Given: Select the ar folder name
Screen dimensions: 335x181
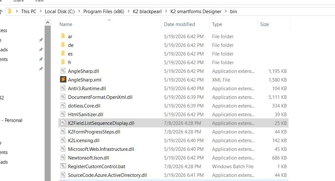Looking at the screenshot, I should click(70, 37).
